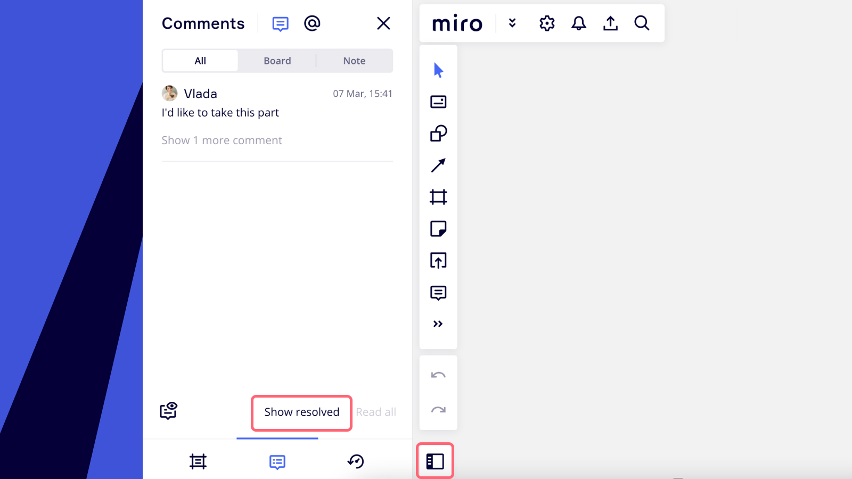Select the sticky note tool

coord(438,229)
